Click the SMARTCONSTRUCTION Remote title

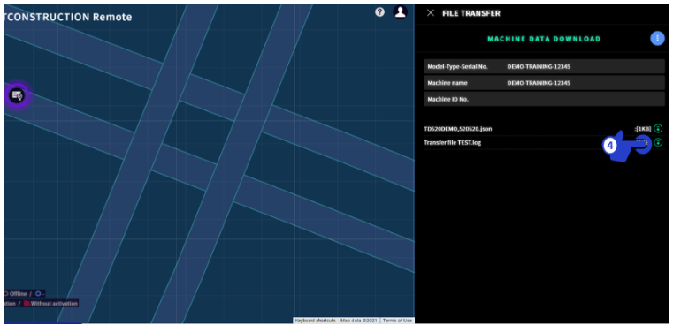coord(68,17)
